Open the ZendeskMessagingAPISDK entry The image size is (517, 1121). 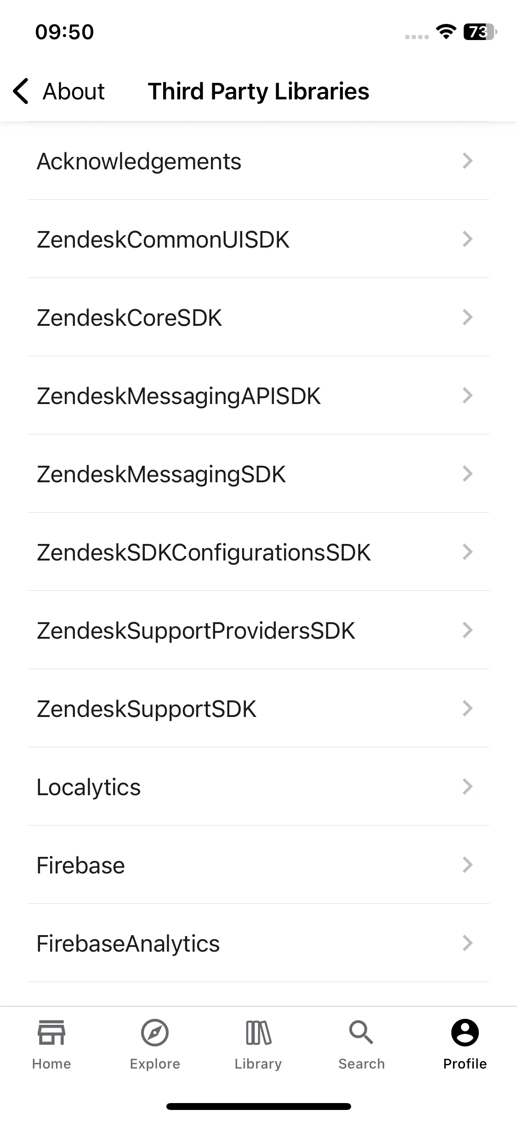click(x=258, y=395)
